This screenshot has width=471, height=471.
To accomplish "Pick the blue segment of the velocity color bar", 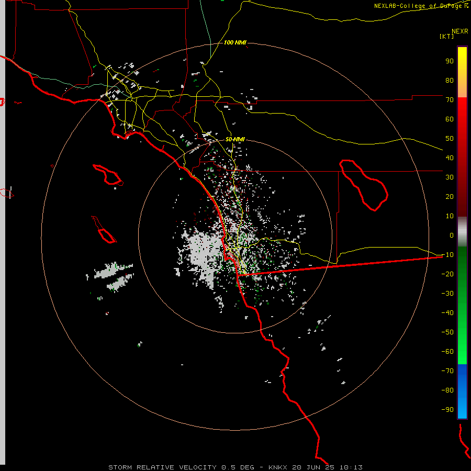I will point(462,391).
